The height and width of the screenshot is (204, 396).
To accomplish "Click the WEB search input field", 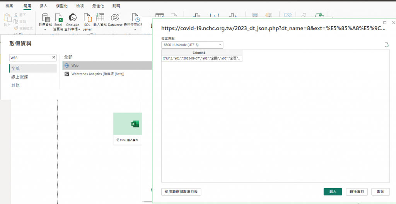I will point(30,58).
